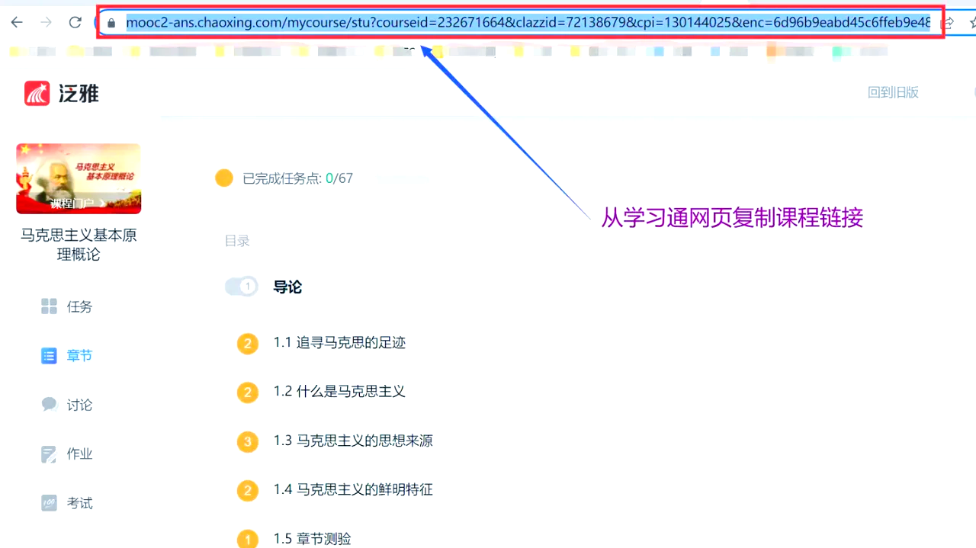Open section 1.5 章节测验

click(x=313, y=538)
